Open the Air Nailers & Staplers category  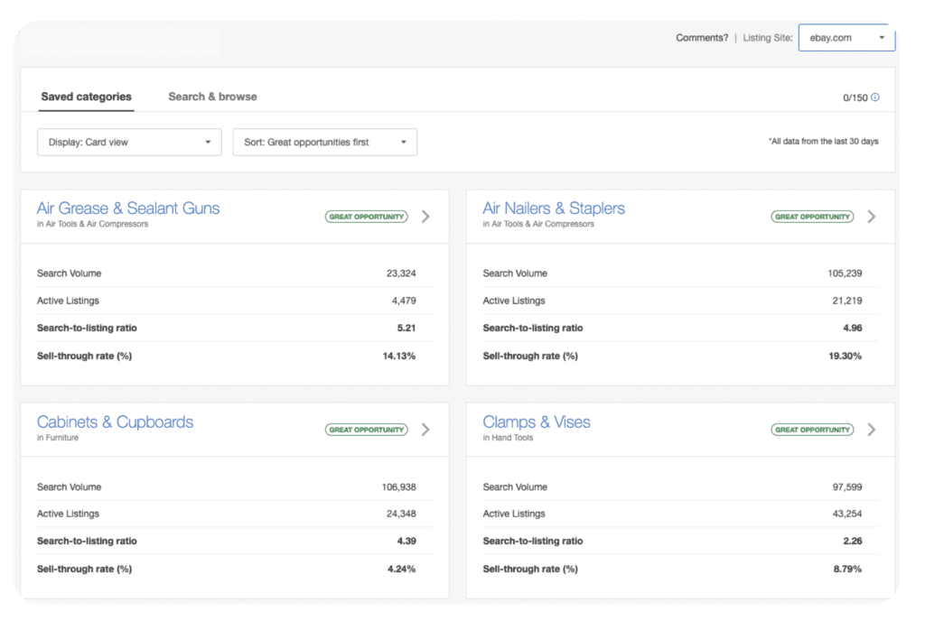554,208
